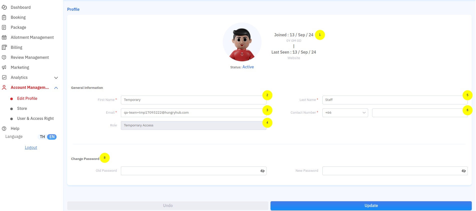Open the Store submenu item
The height and width of the screenshot is (211, 476).
coord(22,109)
